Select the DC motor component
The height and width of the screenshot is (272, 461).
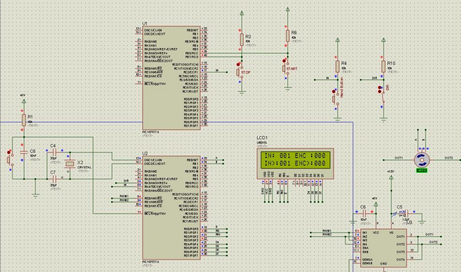(422, 160)
